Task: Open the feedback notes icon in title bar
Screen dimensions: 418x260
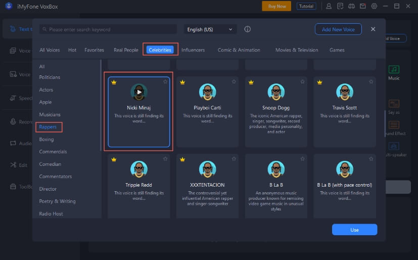Action: click(340, 6)
